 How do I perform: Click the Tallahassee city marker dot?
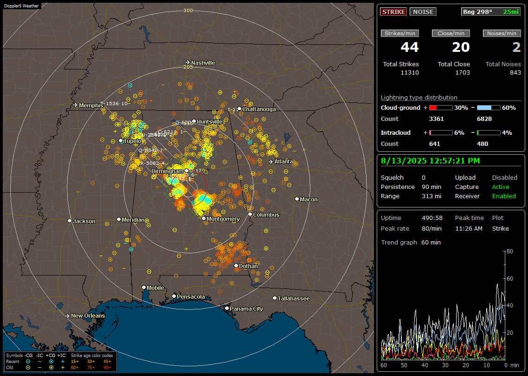(275, 298)
